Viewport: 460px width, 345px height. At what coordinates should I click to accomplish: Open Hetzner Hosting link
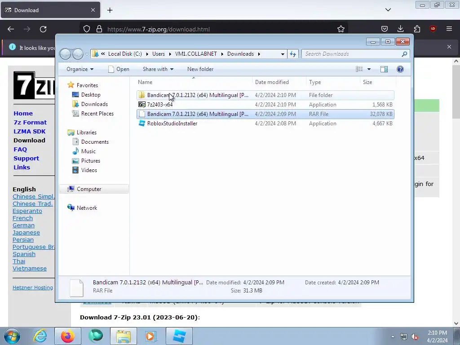point(32,287)
